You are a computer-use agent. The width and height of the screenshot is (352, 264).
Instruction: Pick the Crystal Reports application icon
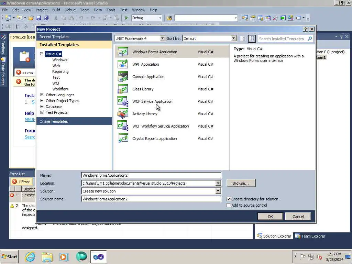[123, 138]
